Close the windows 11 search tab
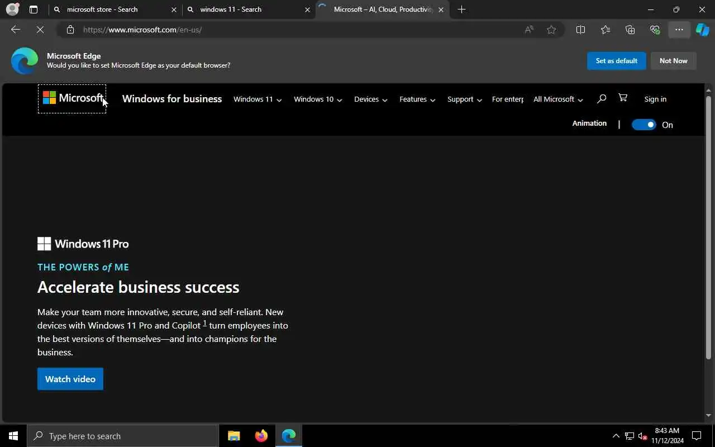Screen dimensions: 715x447 307,9
